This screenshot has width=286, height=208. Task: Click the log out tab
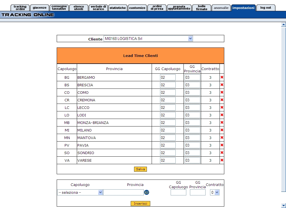click(x=266, y=8)
